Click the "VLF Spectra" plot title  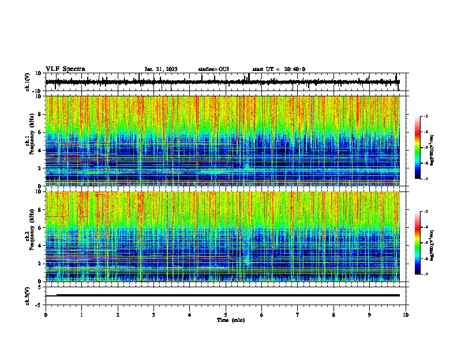tap(65, 69)
